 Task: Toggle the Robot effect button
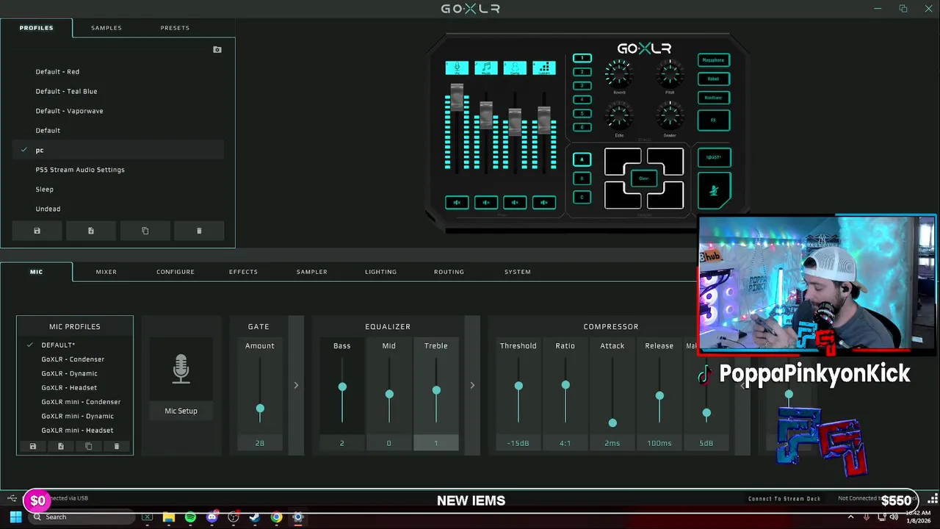pyautogui.click(x=714, y=79)
